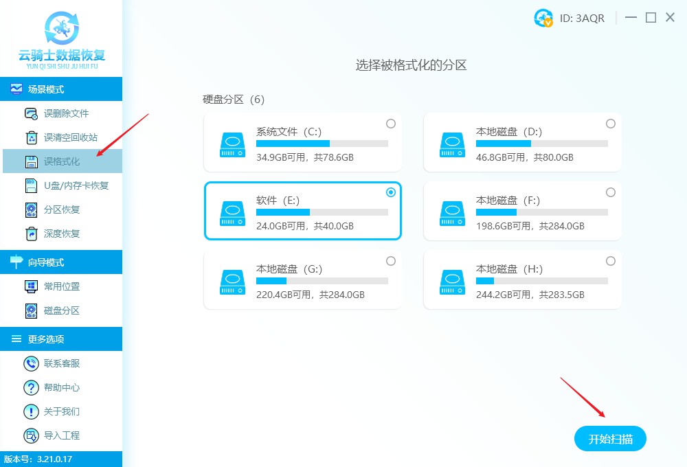
Task: Open the 帮助中心 link
Action: tap(63, 387)
